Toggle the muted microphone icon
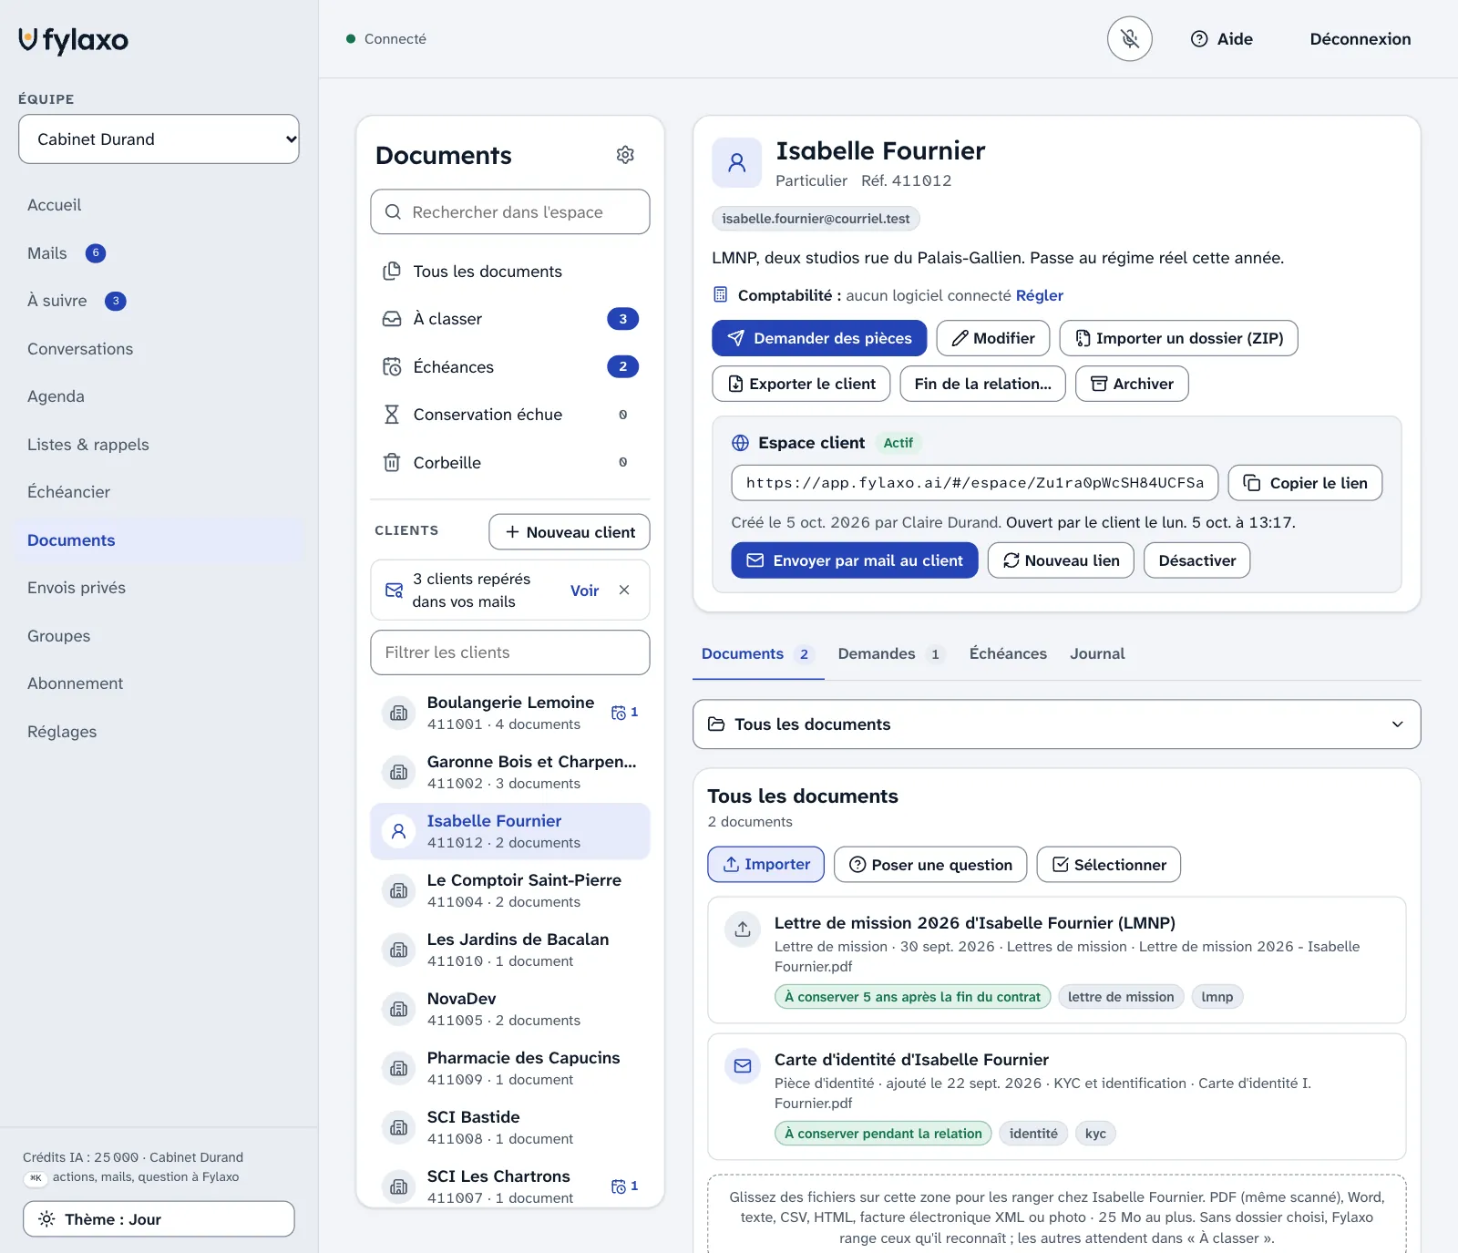 tap(1130, 39)
